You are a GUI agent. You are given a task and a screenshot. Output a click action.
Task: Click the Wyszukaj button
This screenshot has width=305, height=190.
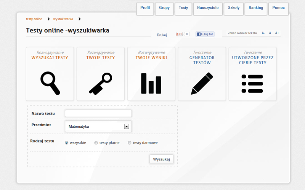tap(161, 159)
